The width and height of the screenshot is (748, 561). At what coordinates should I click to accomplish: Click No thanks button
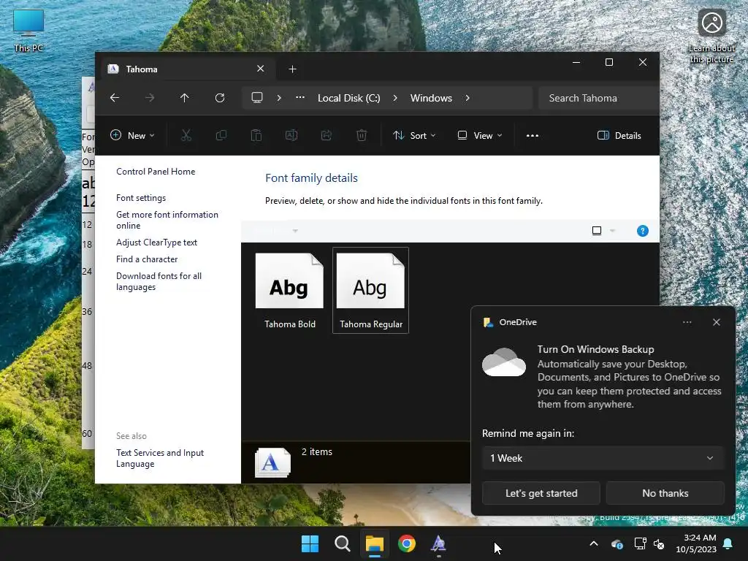[665, 493]
